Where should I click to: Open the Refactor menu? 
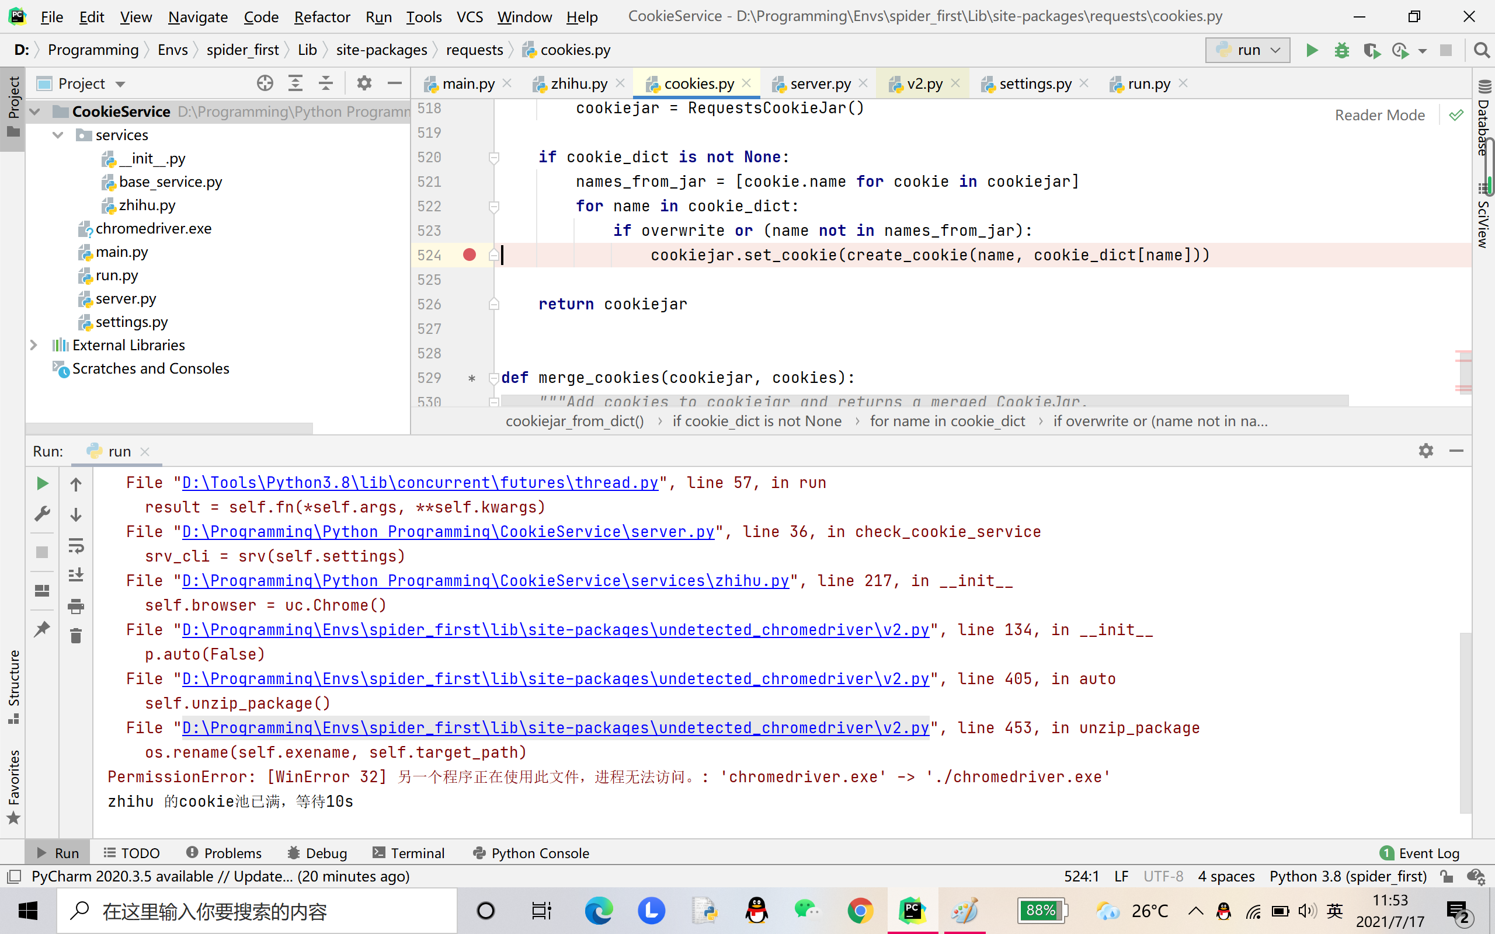(322, 17)
